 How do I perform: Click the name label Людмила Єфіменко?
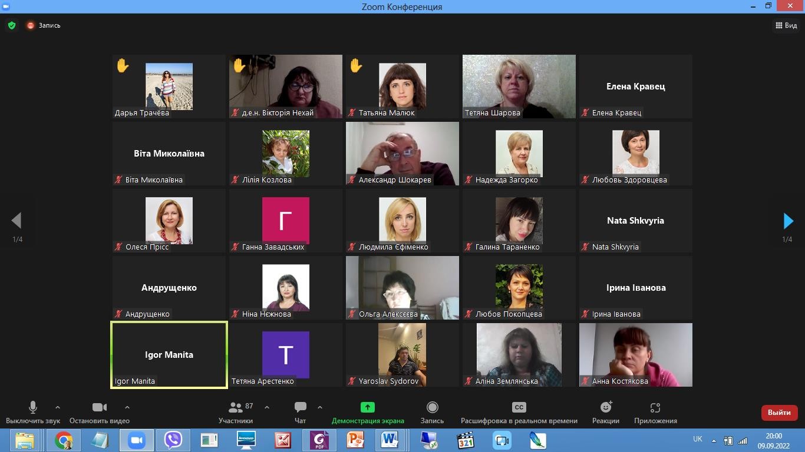click(x=394, y=247)
